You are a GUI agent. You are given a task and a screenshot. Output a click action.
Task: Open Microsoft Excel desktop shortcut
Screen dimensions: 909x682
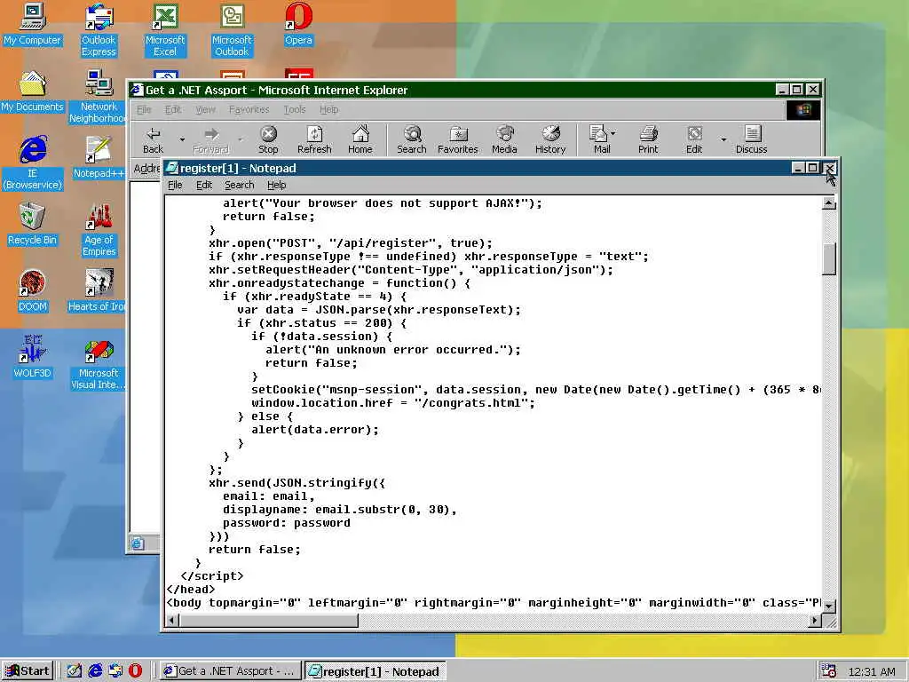point(165,30)
